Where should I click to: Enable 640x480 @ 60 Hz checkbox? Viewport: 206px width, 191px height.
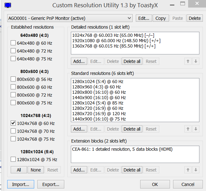pos(13,43)
